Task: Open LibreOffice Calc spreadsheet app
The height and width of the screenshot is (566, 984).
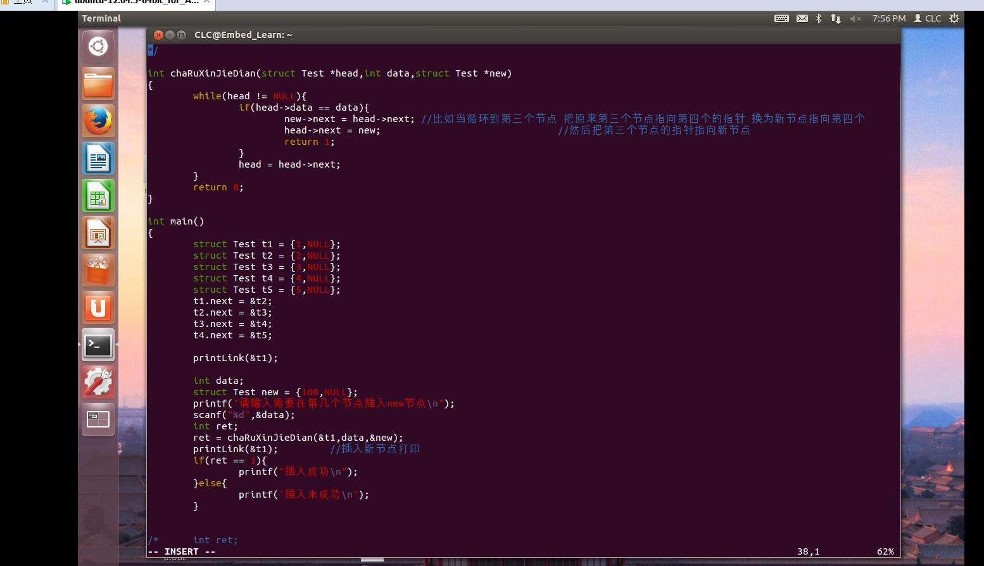Action: tap(98, 196)
